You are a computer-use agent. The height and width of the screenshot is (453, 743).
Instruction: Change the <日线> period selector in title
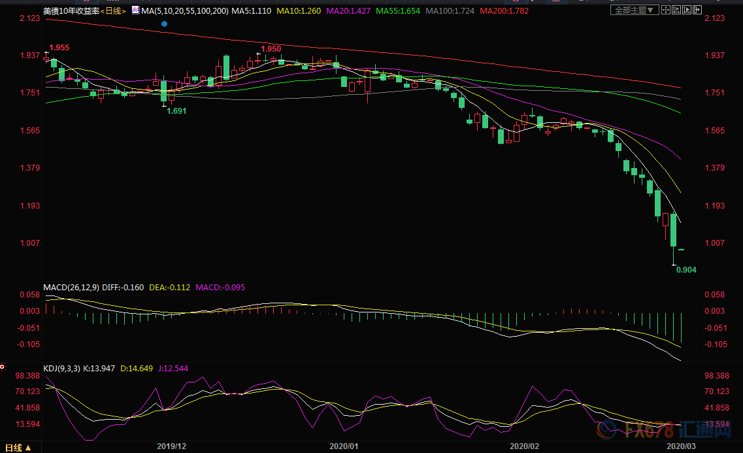(113, 11)
